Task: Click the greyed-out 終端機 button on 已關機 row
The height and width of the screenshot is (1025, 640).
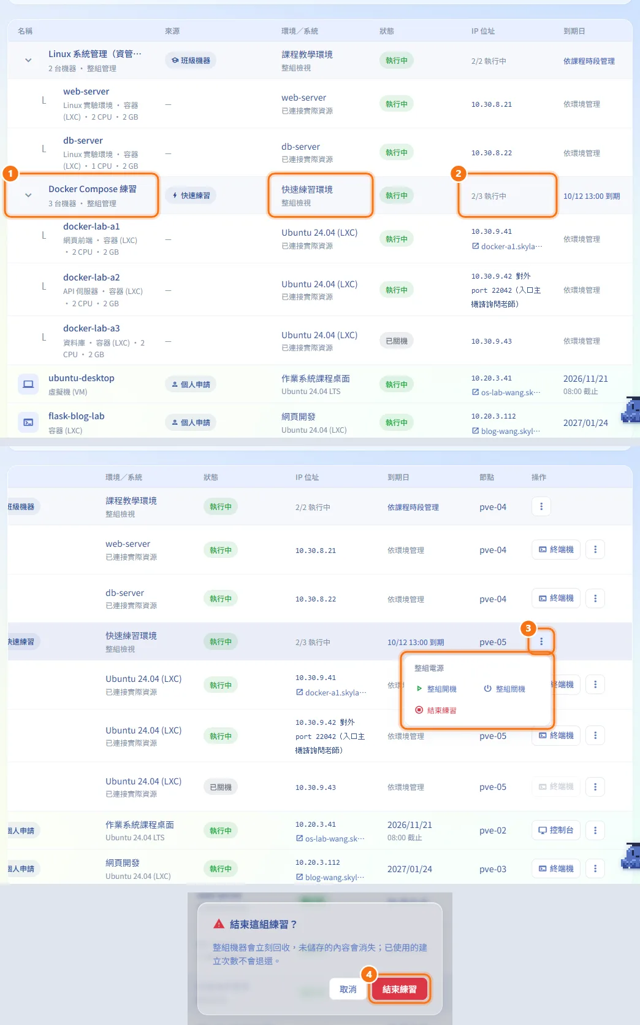Action: tap(556, 786)
